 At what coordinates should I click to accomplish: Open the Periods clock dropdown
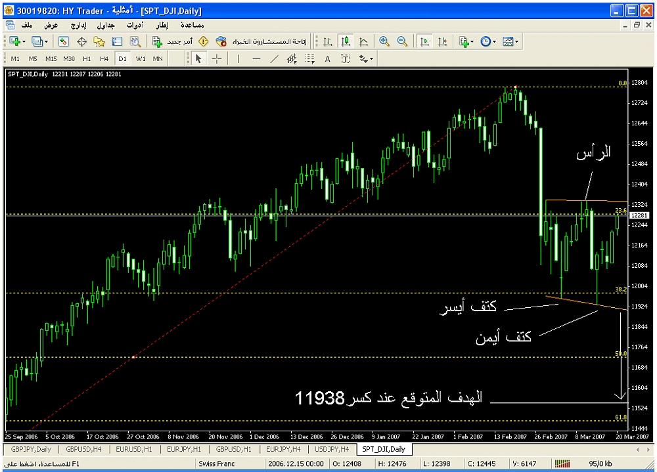489,41
